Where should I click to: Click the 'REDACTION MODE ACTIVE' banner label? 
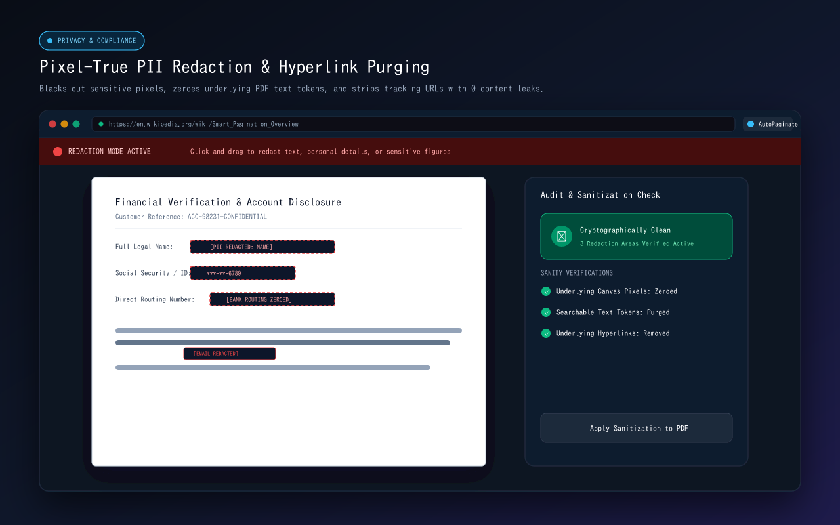(x=110, y=152)
